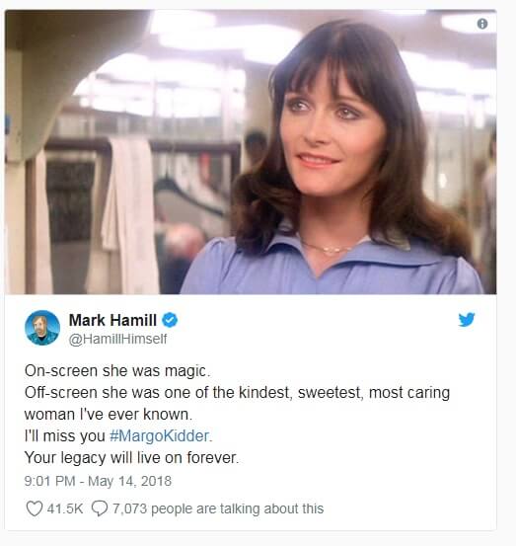Click the blue verified badge

click(x=170, y=320)
